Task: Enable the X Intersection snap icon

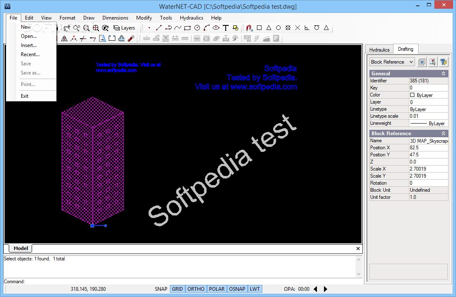Action: 297,28
